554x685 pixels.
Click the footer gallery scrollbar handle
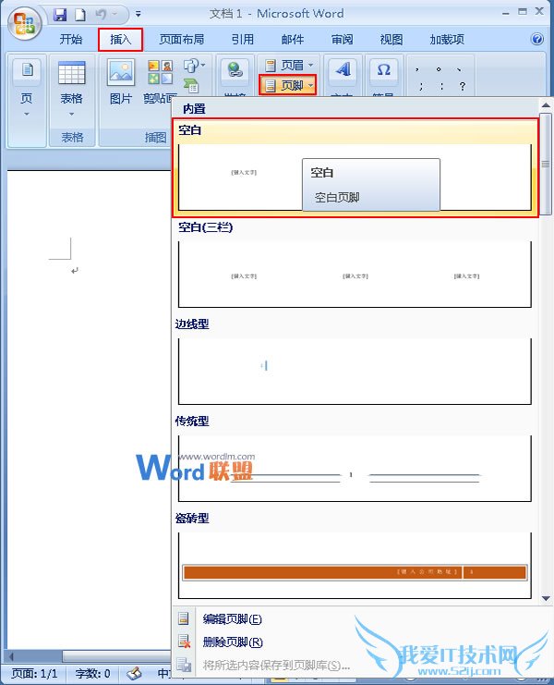(546, 165)
